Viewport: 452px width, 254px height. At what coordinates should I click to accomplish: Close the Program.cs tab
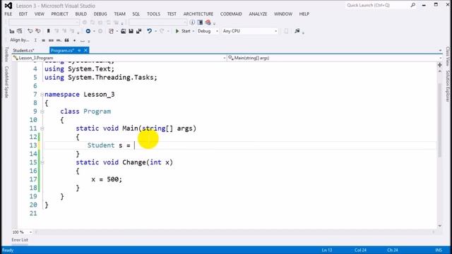85,50
